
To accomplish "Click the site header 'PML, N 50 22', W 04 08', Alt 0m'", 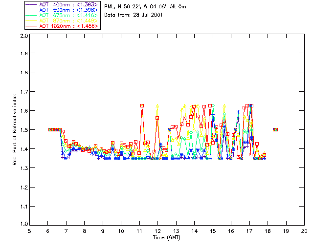I will (145, 7).
